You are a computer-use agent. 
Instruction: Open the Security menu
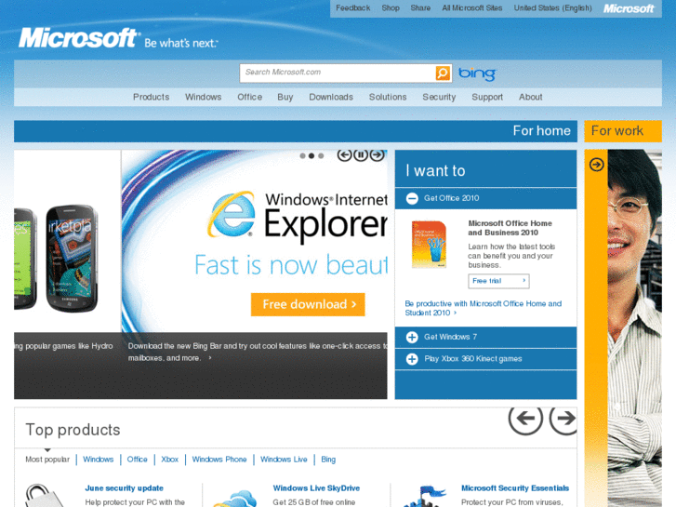click(439, 97)
